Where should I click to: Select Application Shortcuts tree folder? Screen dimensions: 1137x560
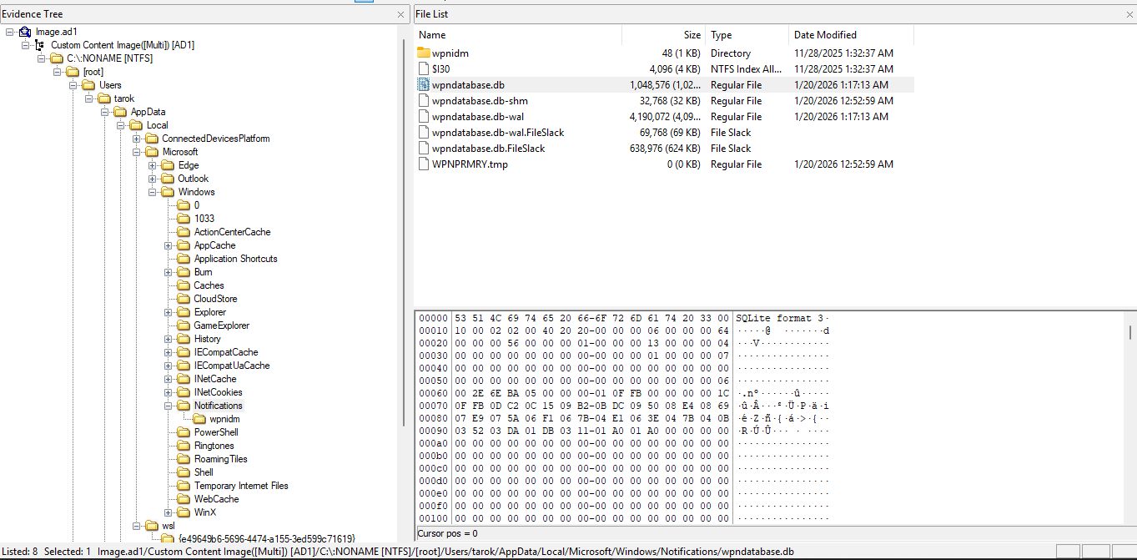235,259
